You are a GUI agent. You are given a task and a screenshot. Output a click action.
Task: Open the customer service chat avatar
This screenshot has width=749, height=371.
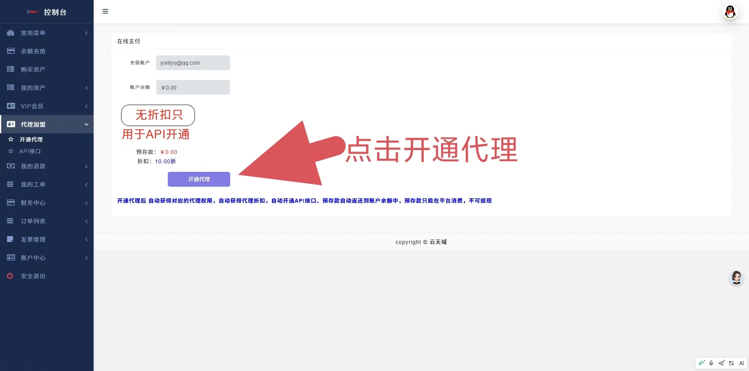pyautogui.click(x=736, y=278)
